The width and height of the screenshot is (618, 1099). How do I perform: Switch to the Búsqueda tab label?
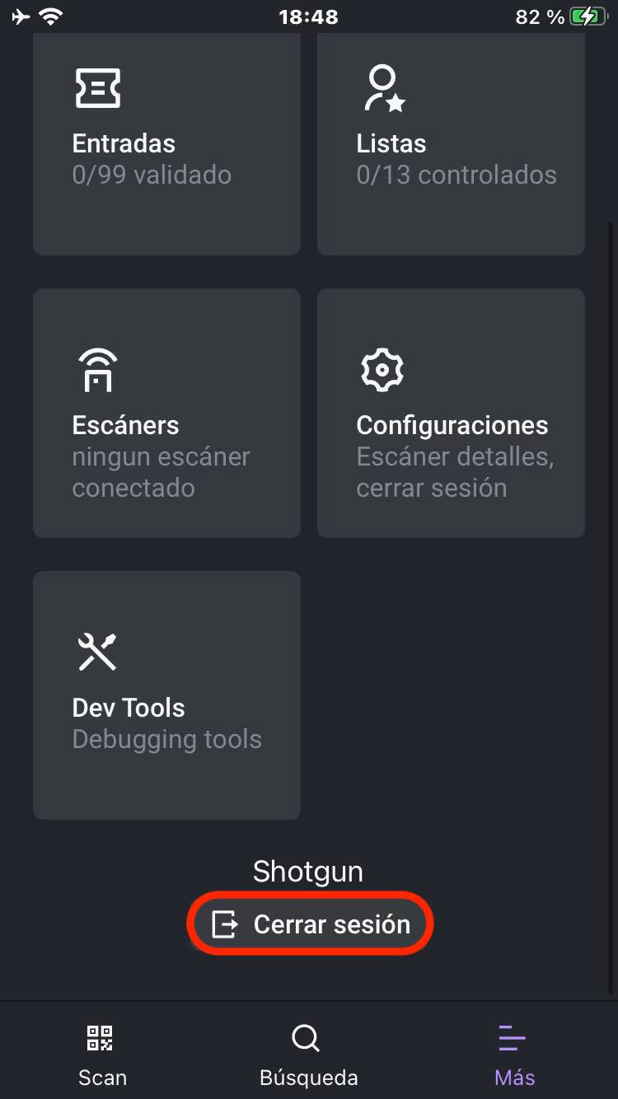[x=308, y=1078]
